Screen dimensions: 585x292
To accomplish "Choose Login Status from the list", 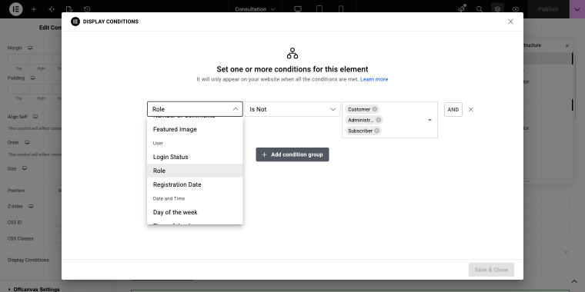I will [195, 157].
